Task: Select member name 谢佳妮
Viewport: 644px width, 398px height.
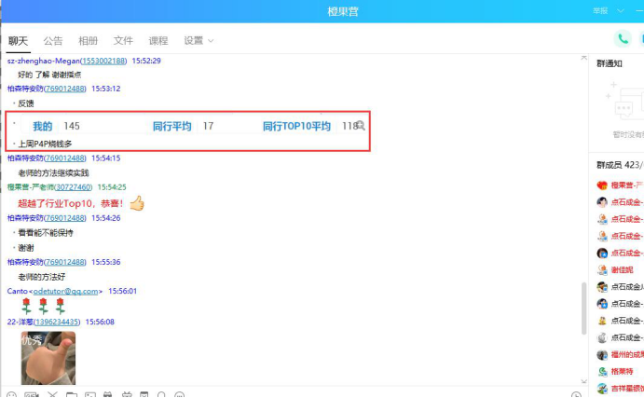Action: (622, 270)
